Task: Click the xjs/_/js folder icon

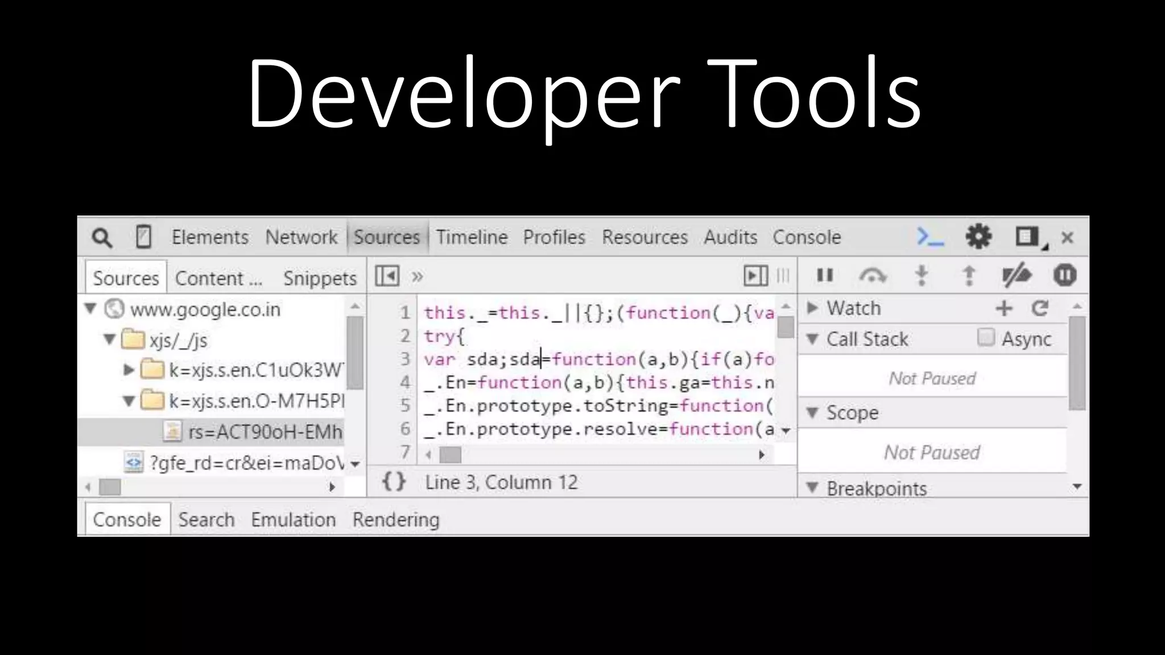Action: pyautogui.click(x=133, y=339)
